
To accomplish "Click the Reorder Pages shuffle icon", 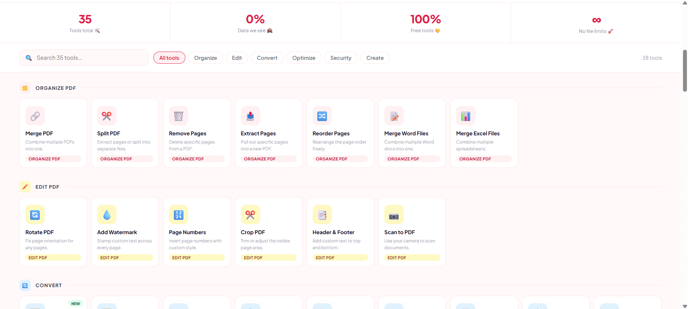I will (x=322, y=116).
